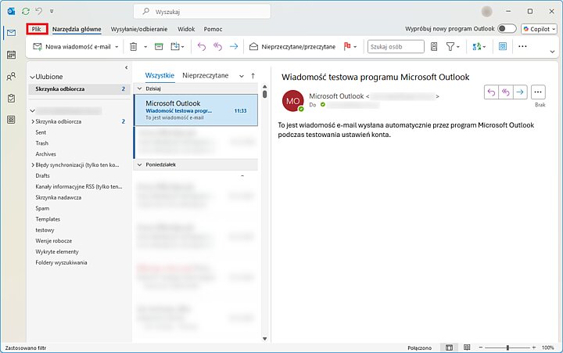This screenshot has height=353, width=563.
Task: Open more commands ellipsis in toolbar
Action: coord(522,46)
